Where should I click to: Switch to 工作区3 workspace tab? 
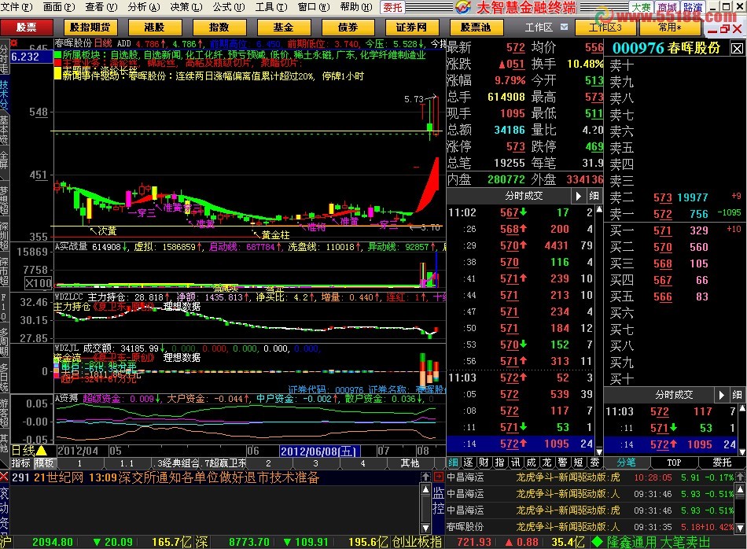coord(605,28)
